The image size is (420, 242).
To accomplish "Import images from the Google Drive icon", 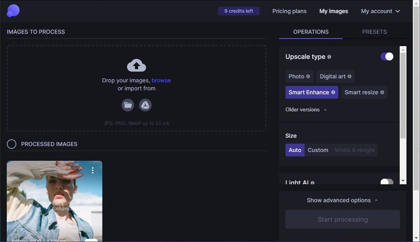I will click(145, 105).
